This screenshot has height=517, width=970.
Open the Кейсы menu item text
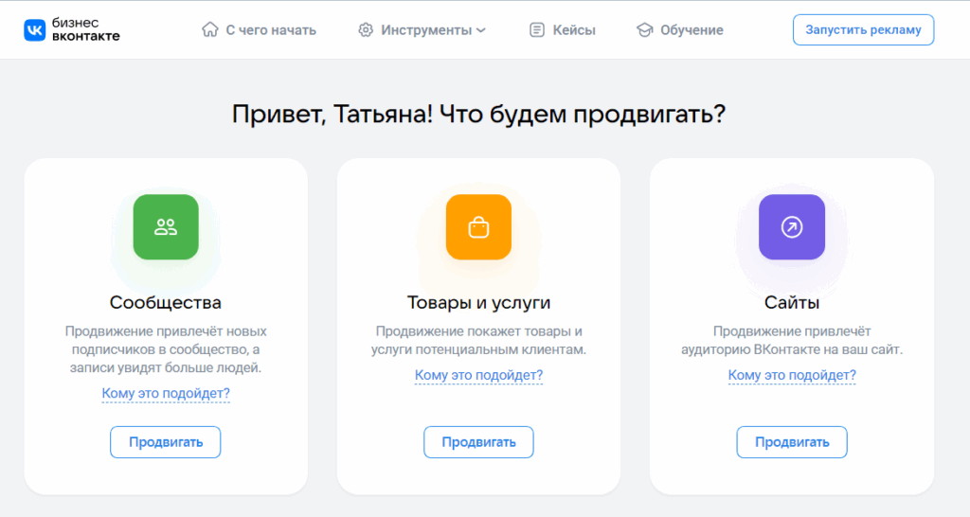574,30
